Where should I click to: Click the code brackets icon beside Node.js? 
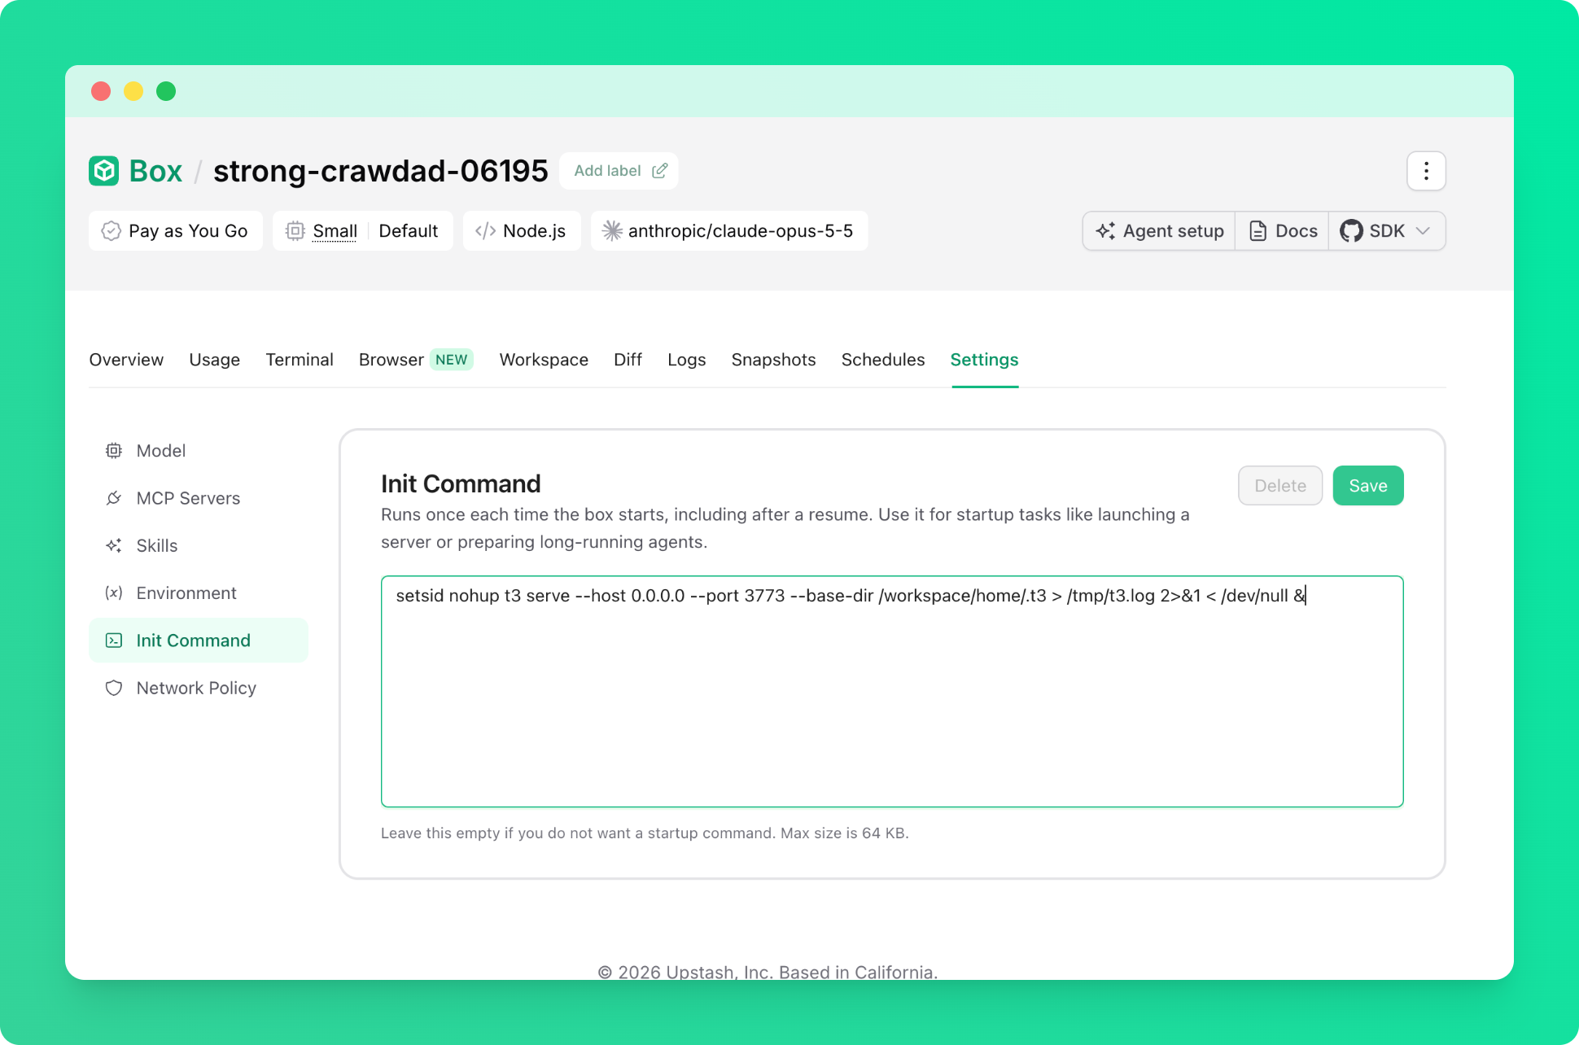[485, 231]
